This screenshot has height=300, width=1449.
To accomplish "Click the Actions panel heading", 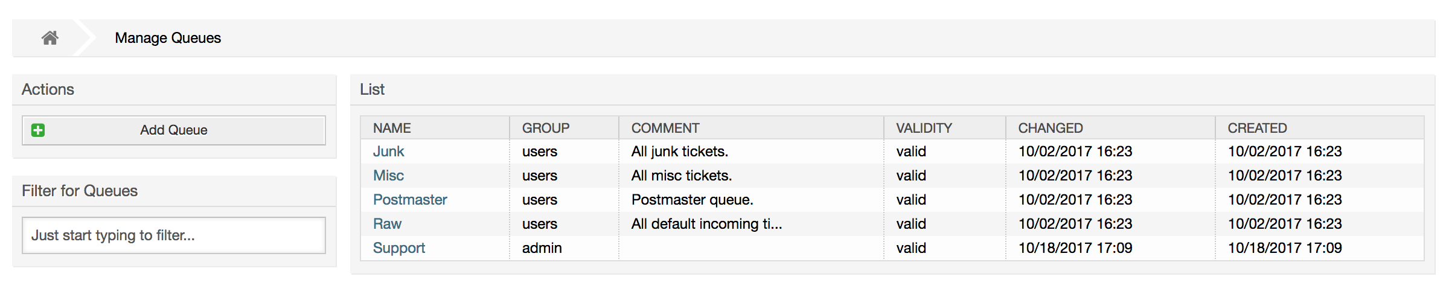I will tap(48, 89).
